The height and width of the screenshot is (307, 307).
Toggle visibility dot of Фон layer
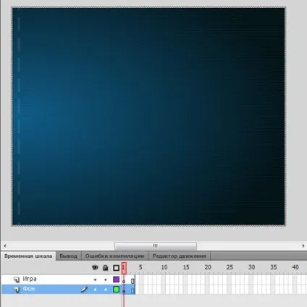(x=95, y=290)
